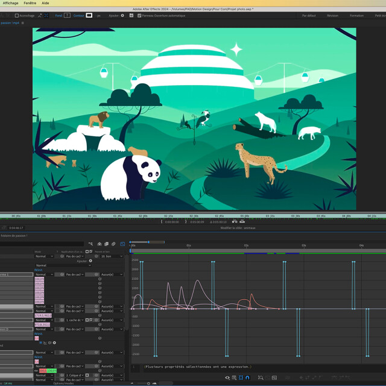Click the first blue Réinit. reset link

pyautogui.click(x=38, y=270)
